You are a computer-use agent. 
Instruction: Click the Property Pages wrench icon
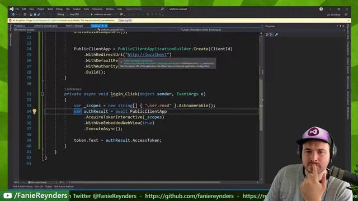(276, 35)
